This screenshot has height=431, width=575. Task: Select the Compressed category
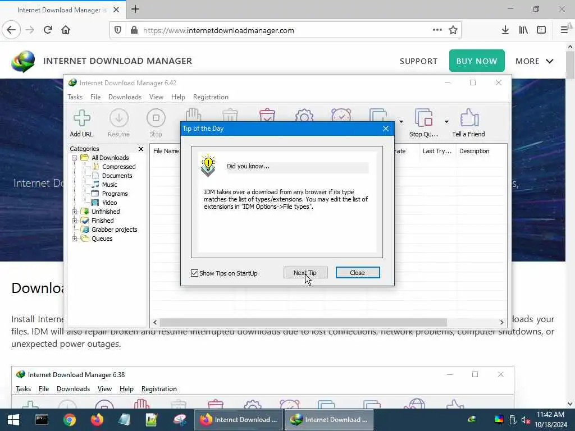[x=119, y=167]
